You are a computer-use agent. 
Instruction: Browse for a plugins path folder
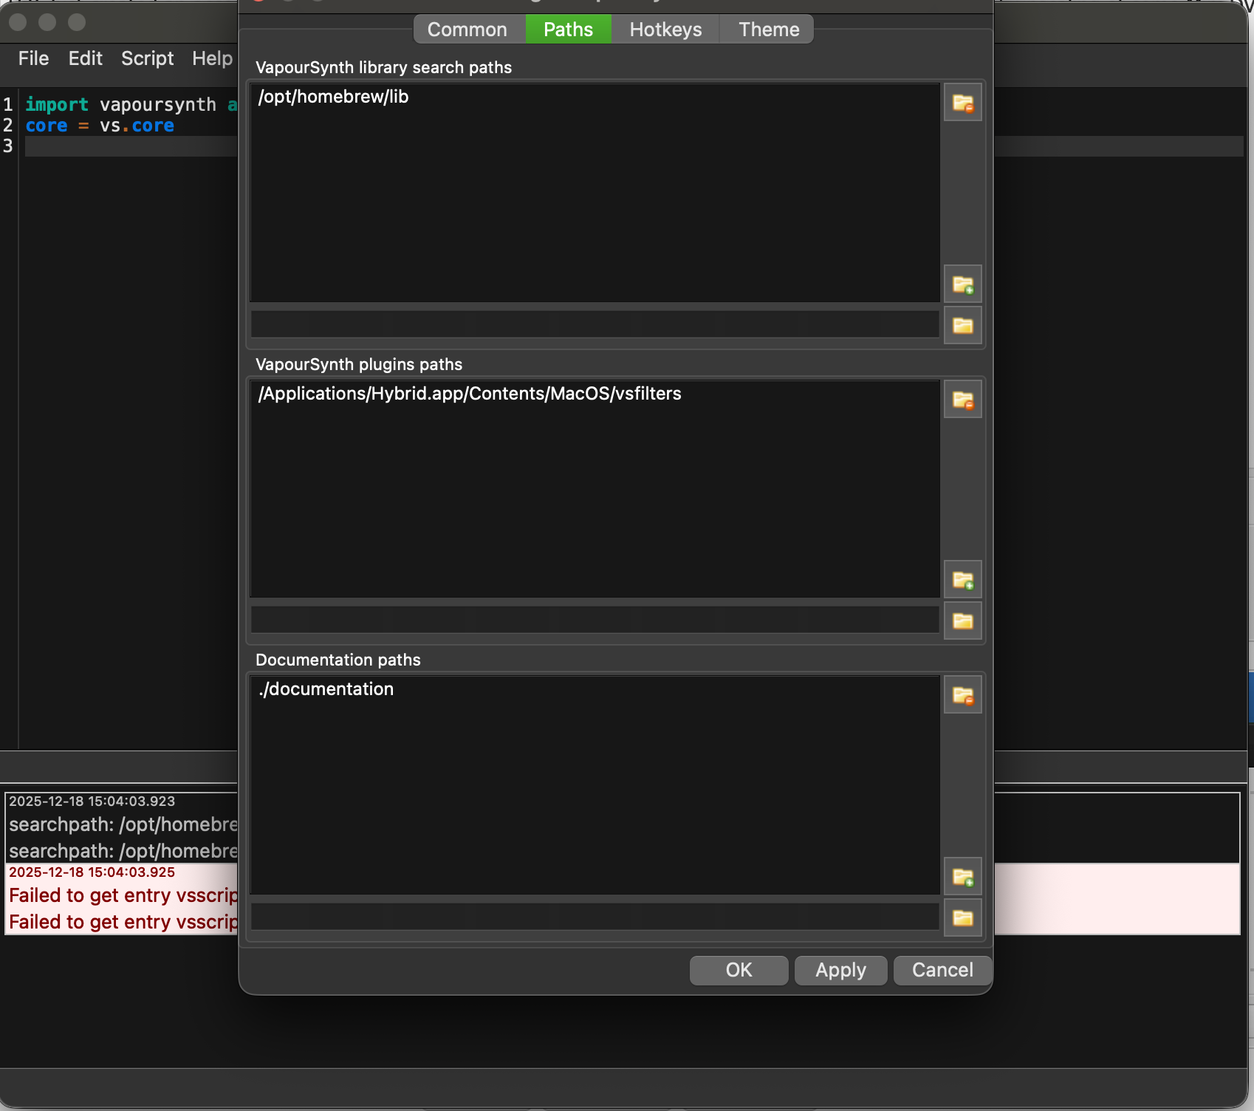[x=962, y=621]
